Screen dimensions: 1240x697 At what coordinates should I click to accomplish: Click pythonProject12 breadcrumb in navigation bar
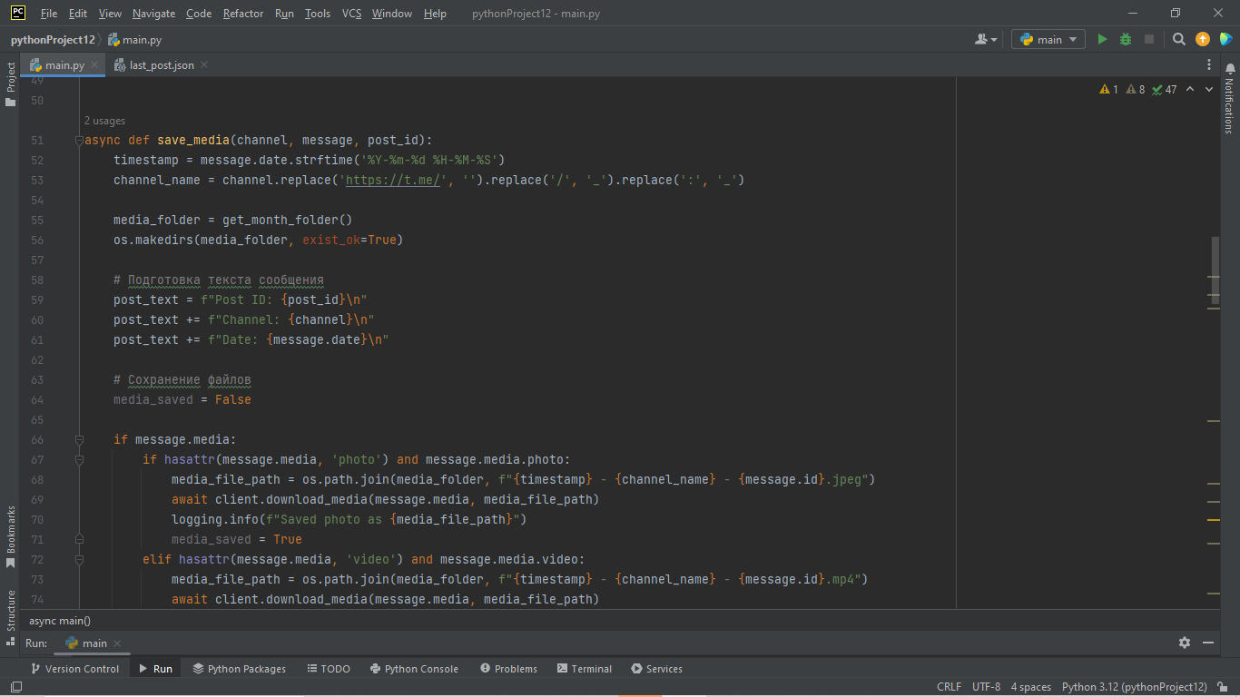point(53,40)
